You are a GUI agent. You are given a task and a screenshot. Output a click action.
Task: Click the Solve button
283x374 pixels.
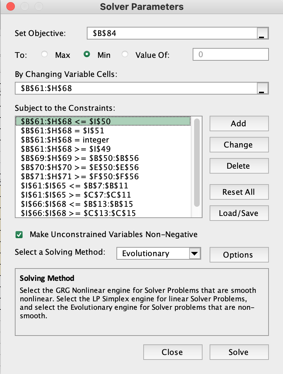coord(239,352)
